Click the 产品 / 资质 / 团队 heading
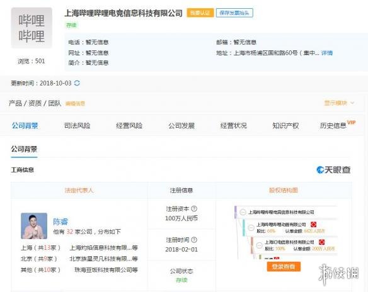 click(35, 103)
